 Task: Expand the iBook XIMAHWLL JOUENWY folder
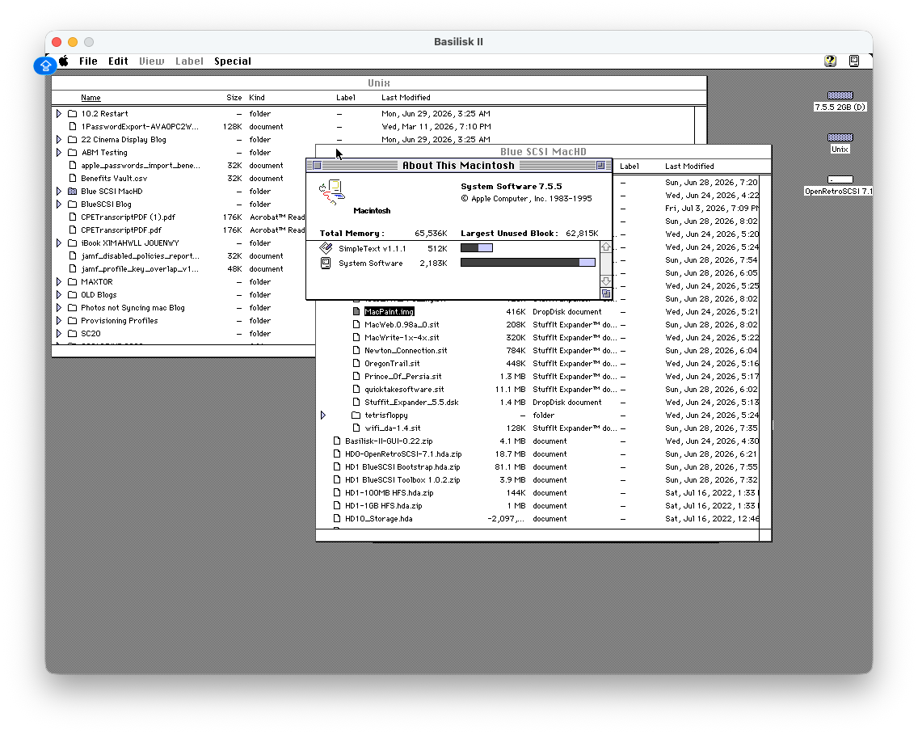59,243
